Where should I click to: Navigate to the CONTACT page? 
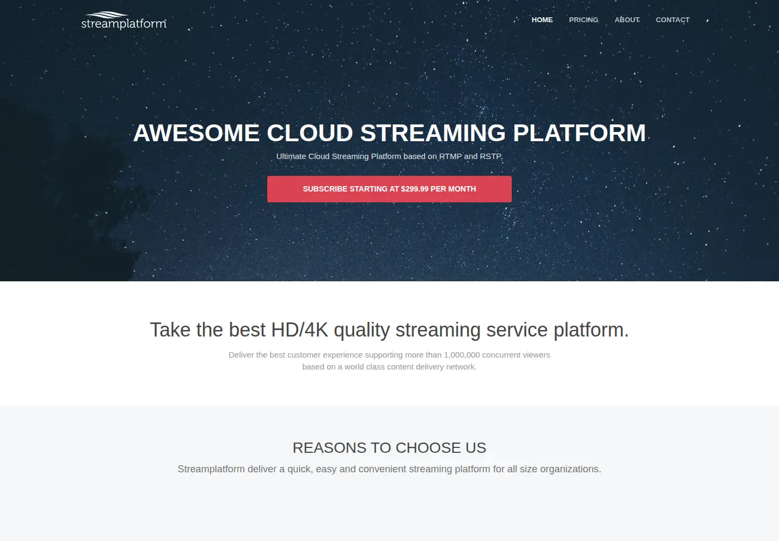tap(672, 19)
